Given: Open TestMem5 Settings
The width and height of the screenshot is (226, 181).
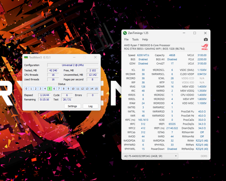Looking at the screenshot, I should pyautogui.click(x=72, y=106).
